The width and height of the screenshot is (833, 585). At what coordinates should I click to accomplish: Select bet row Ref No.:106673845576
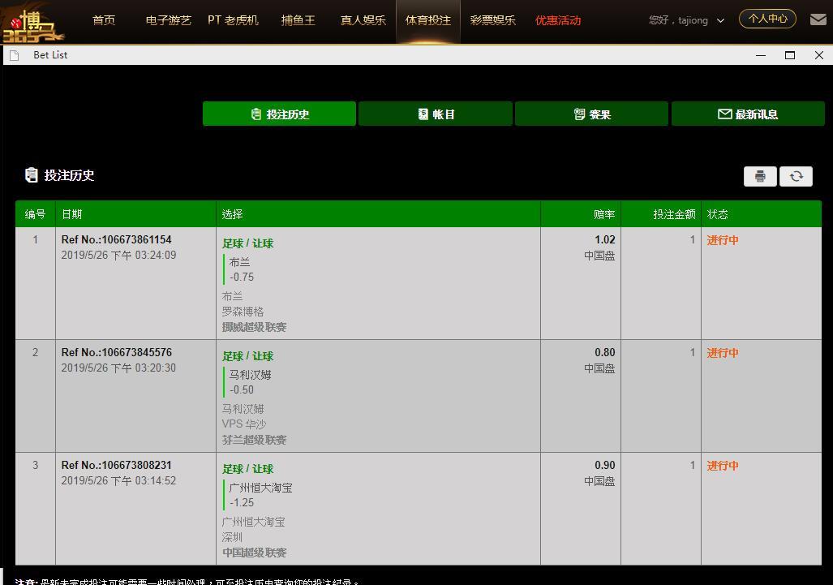[x=419, y=396]
